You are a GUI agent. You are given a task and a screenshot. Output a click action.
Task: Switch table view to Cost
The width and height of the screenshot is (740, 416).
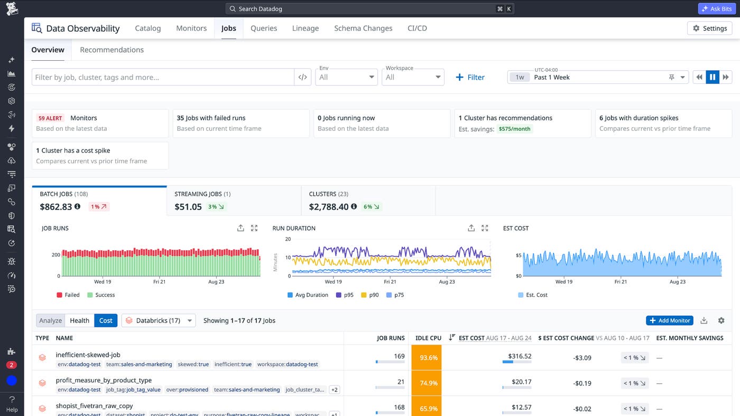point(106,320)
